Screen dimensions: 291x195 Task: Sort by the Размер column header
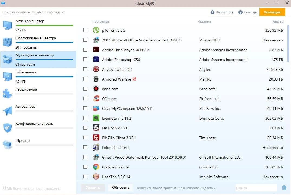[278, 21]
